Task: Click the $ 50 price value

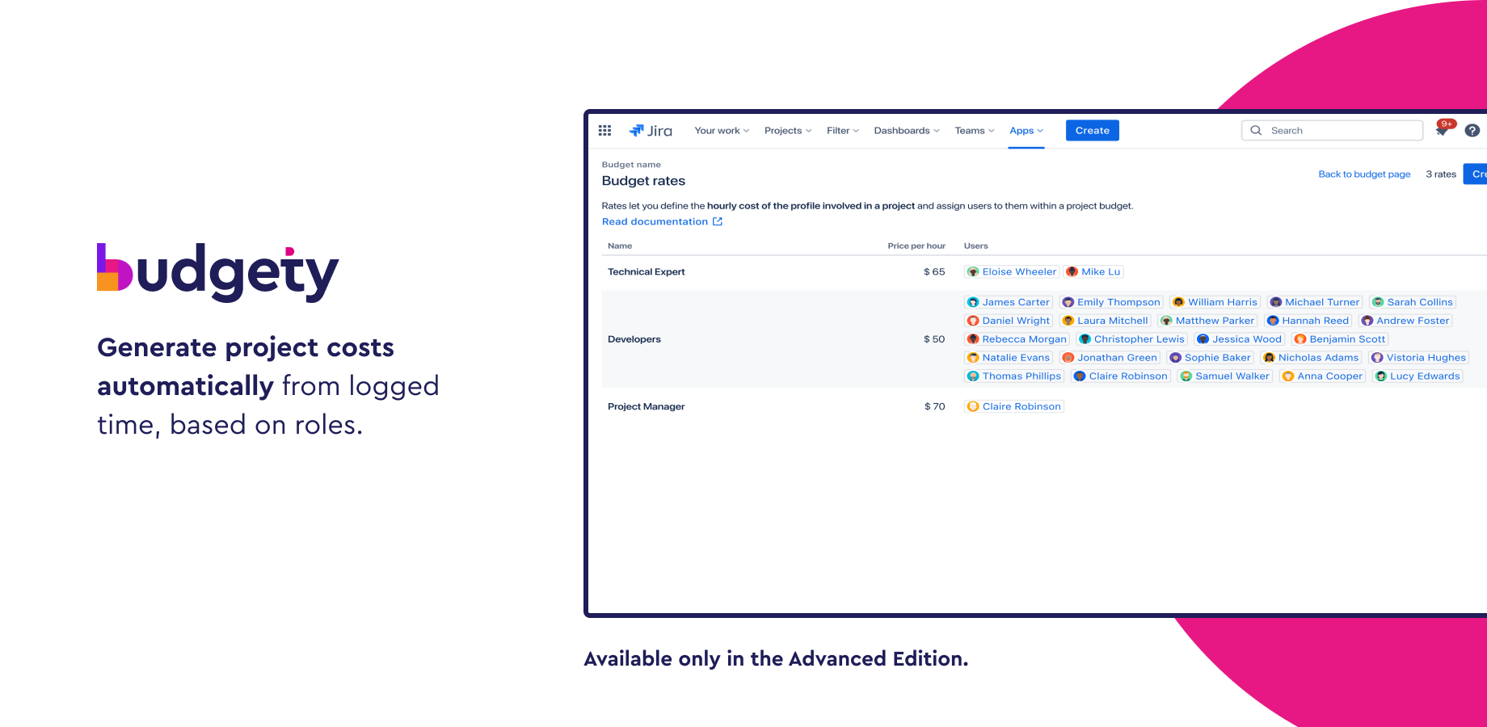Action: (x=934, y=339)
